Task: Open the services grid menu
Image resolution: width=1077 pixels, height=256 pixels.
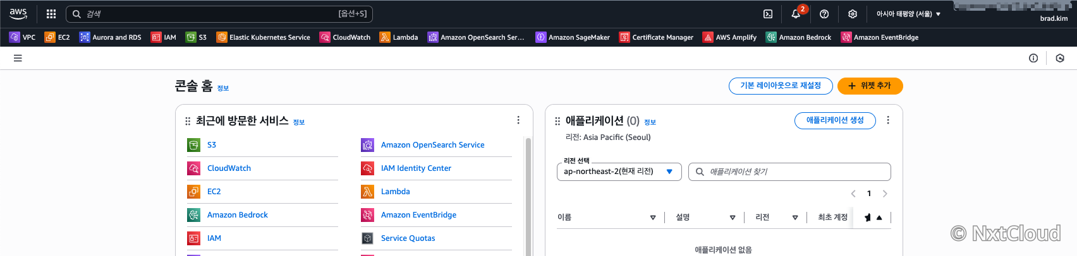Action: pos(51,13)
